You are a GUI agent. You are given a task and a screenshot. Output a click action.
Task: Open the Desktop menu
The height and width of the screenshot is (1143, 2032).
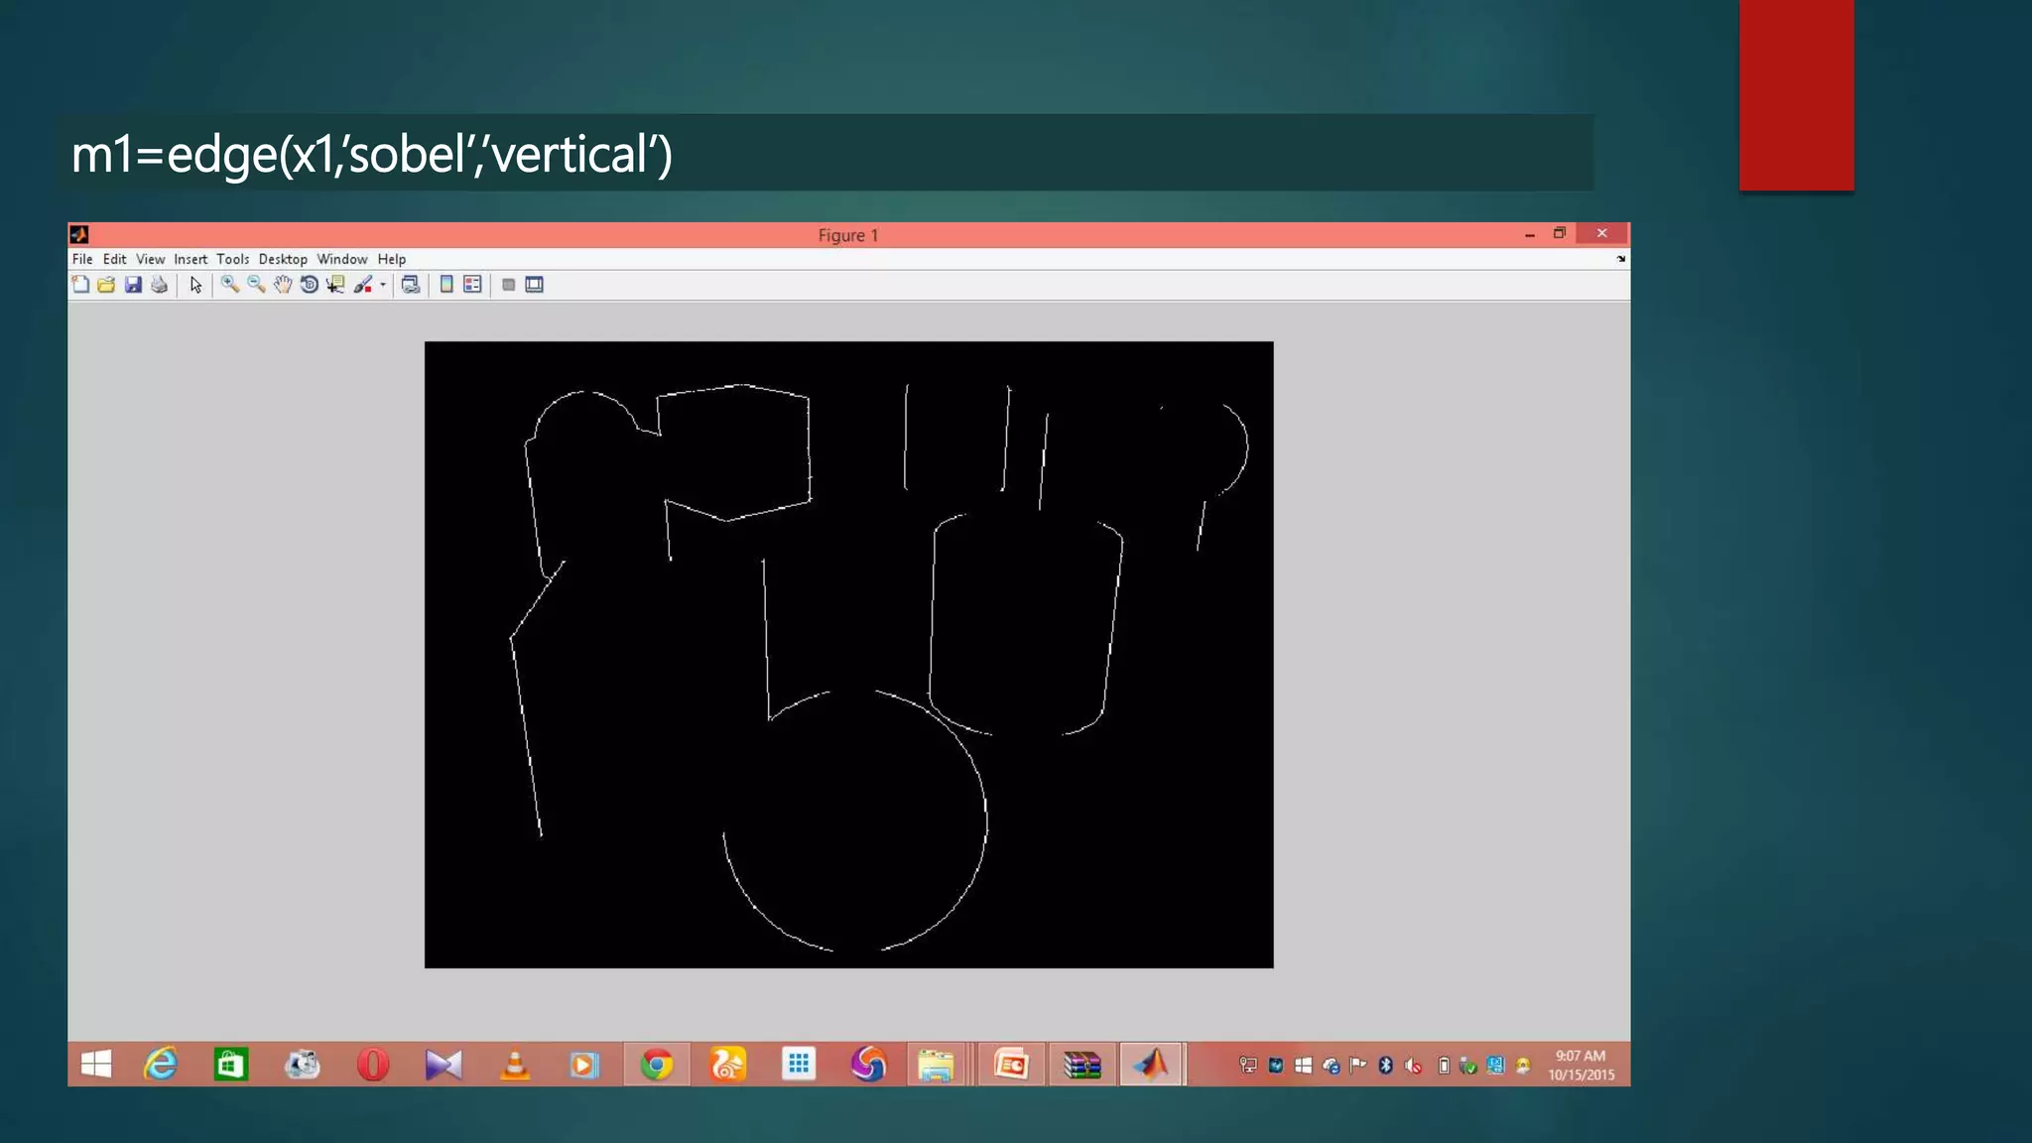(283, 259)
